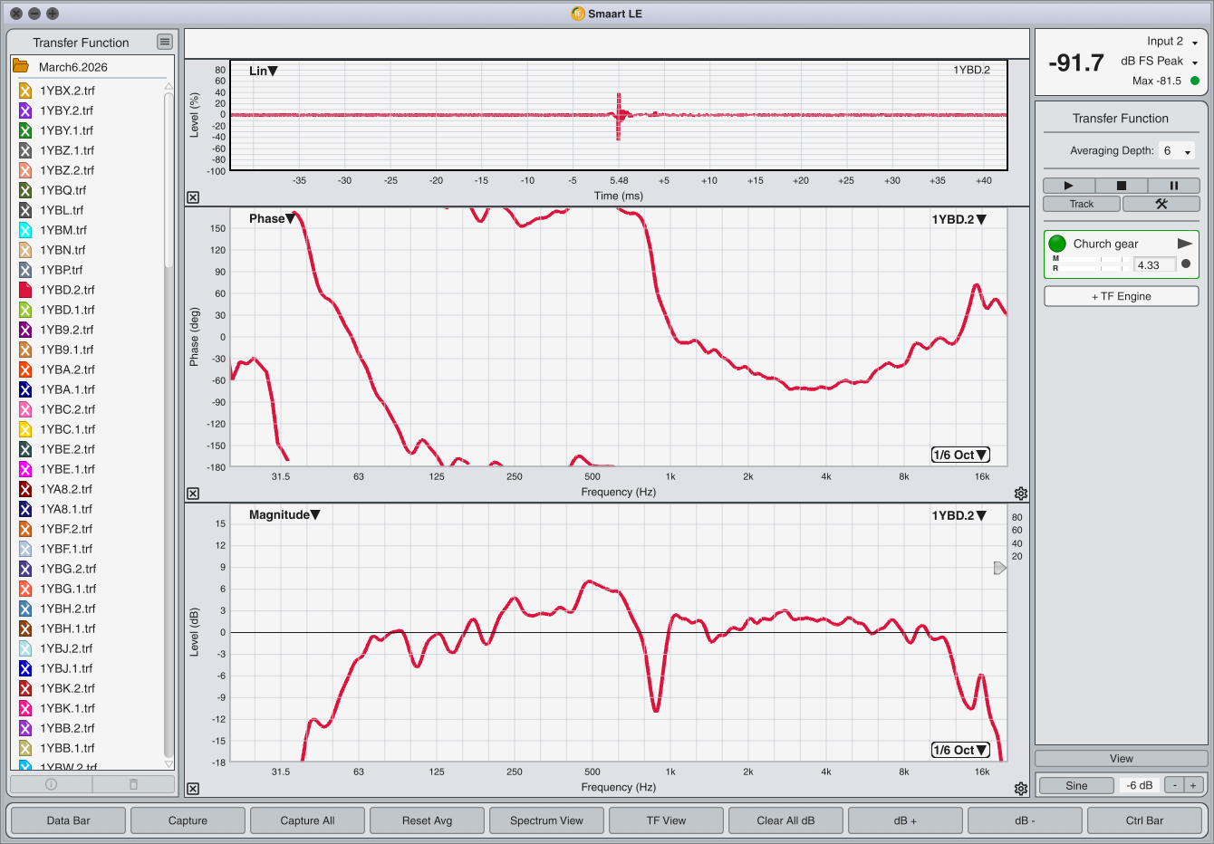Open magnitude plot settings gear

1021,789
